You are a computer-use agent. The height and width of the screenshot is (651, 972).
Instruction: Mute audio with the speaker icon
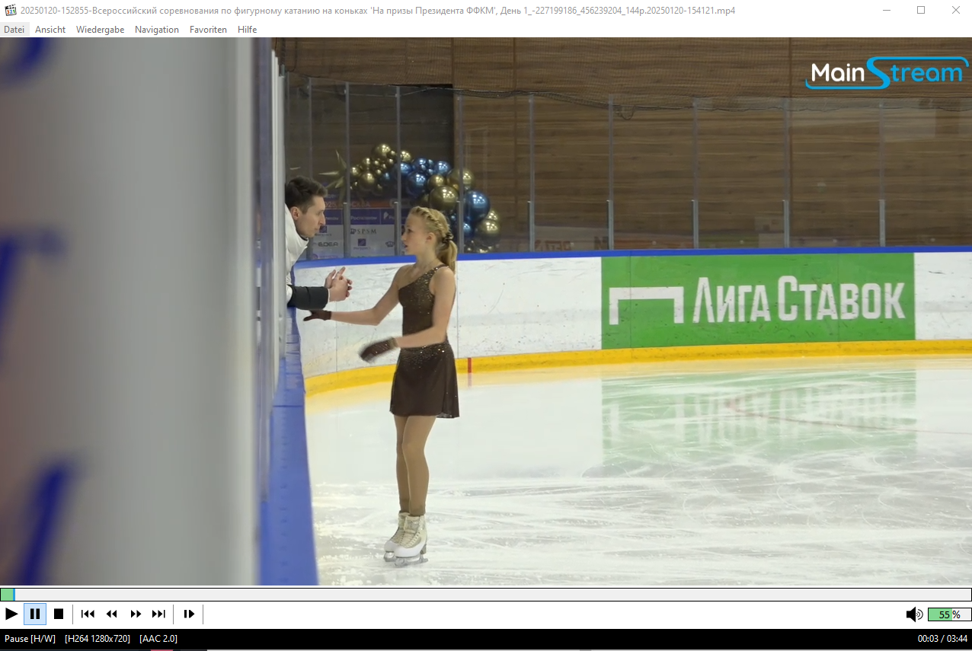[914, 614]
